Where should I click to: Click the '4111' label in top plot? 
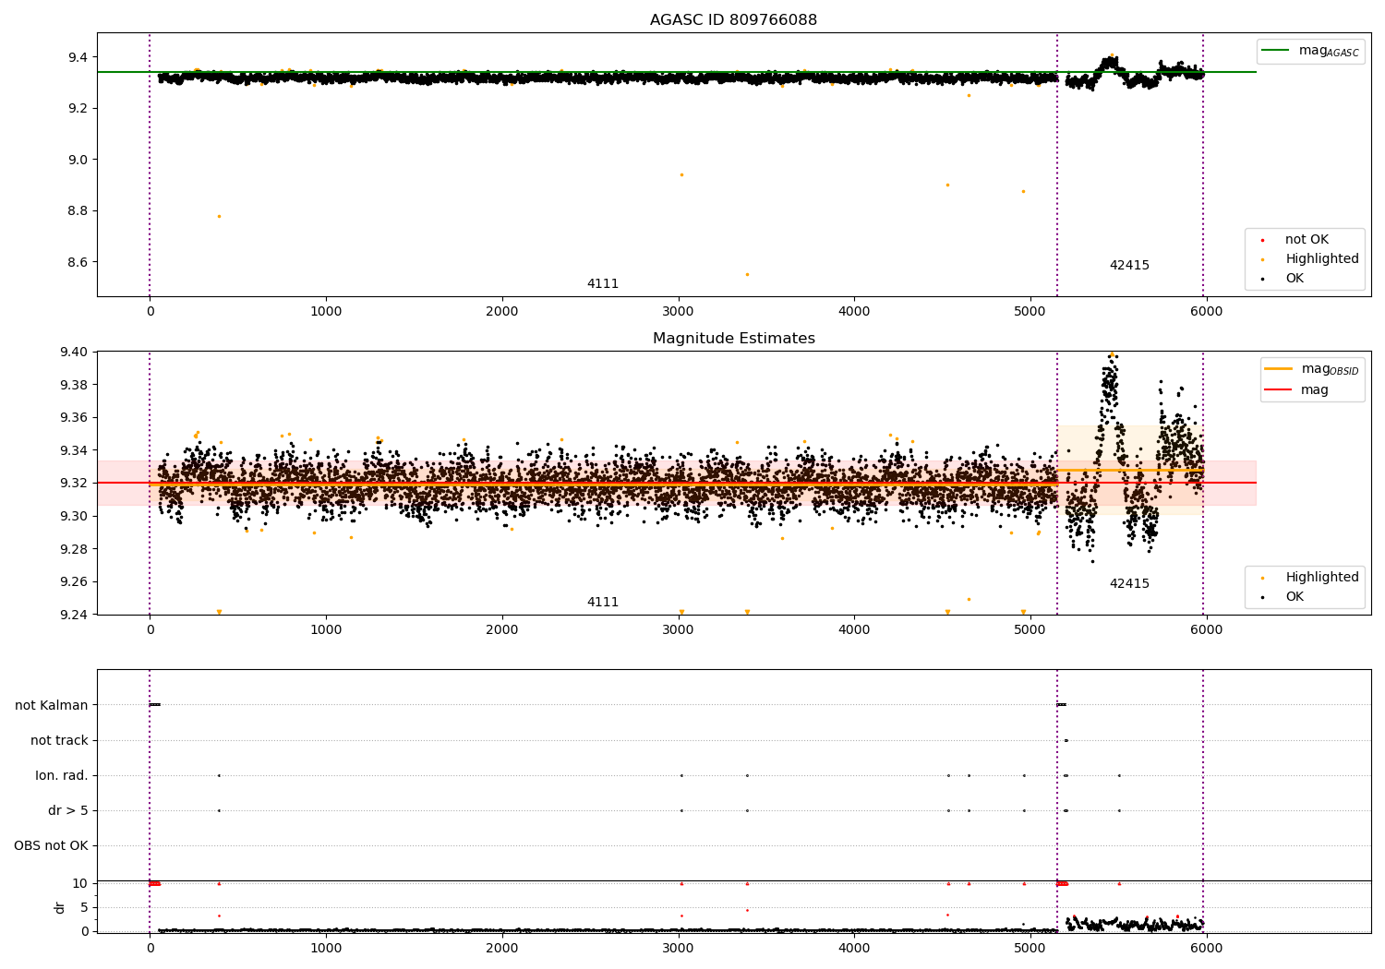tap(603, 284)
